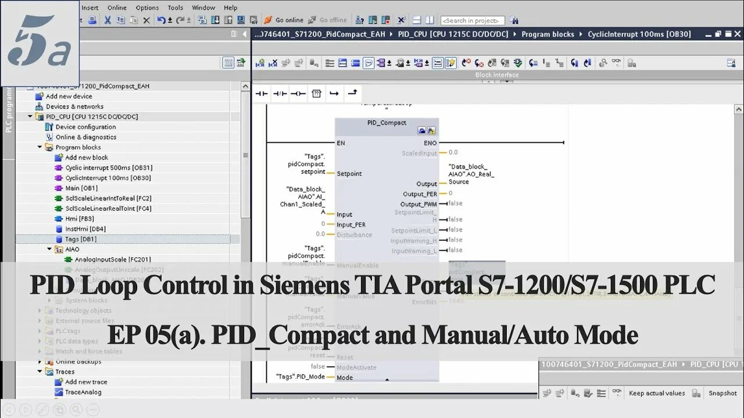Click PID_CPU in the breadcrumb path
Viewport: 744px width, 418px height.
pyautogui.click(x=453, y=34)
